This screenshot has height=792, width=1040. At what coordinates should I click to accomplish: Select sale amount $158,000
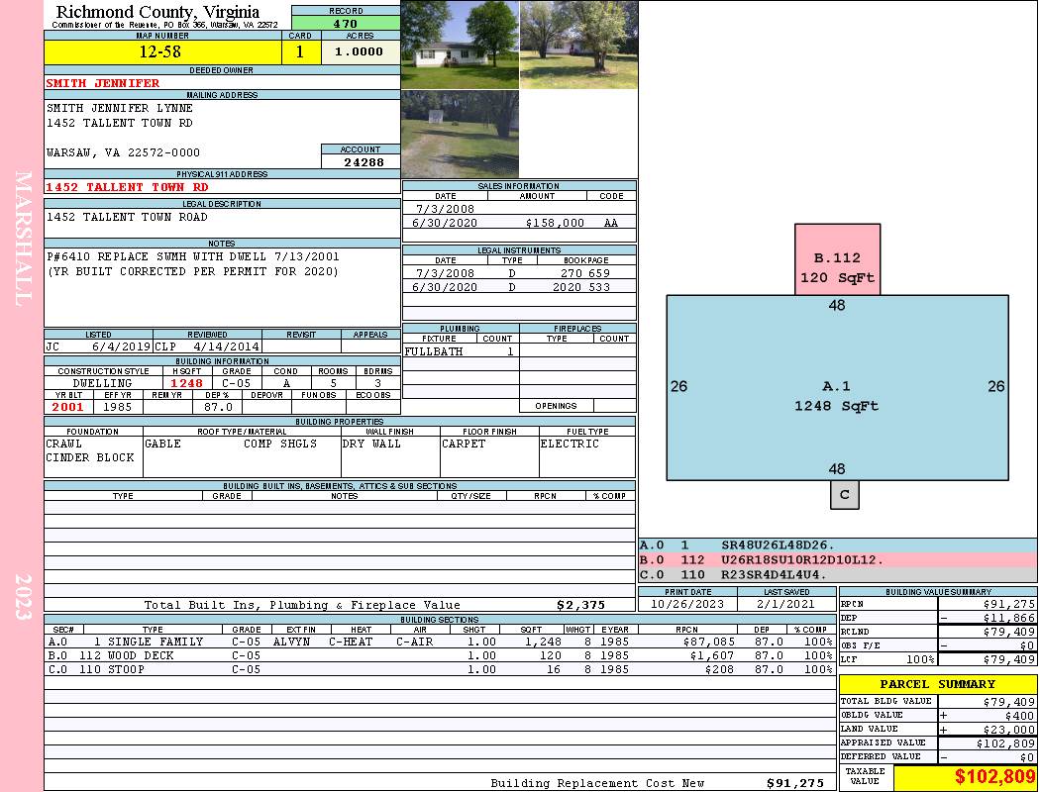pos(555,224)
